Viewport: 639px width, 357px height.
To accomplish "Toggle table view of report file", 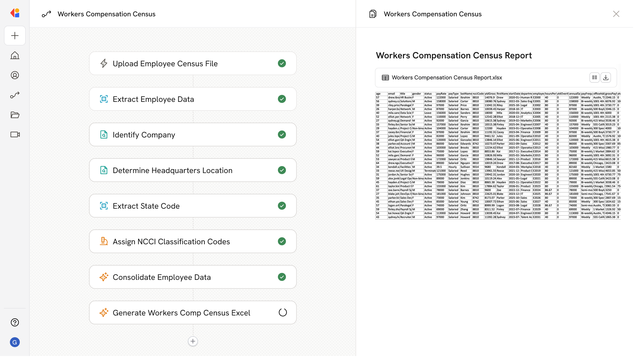I will click(594, 77).
